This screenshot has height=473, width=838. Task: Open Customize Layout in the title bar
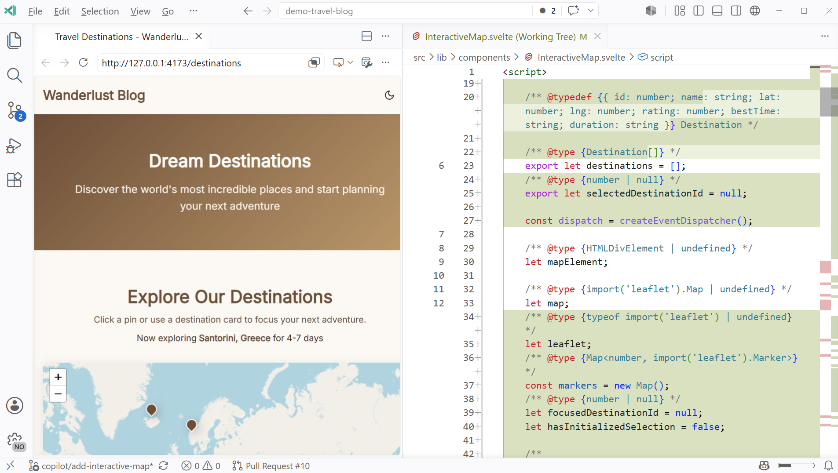pos(680,11)
